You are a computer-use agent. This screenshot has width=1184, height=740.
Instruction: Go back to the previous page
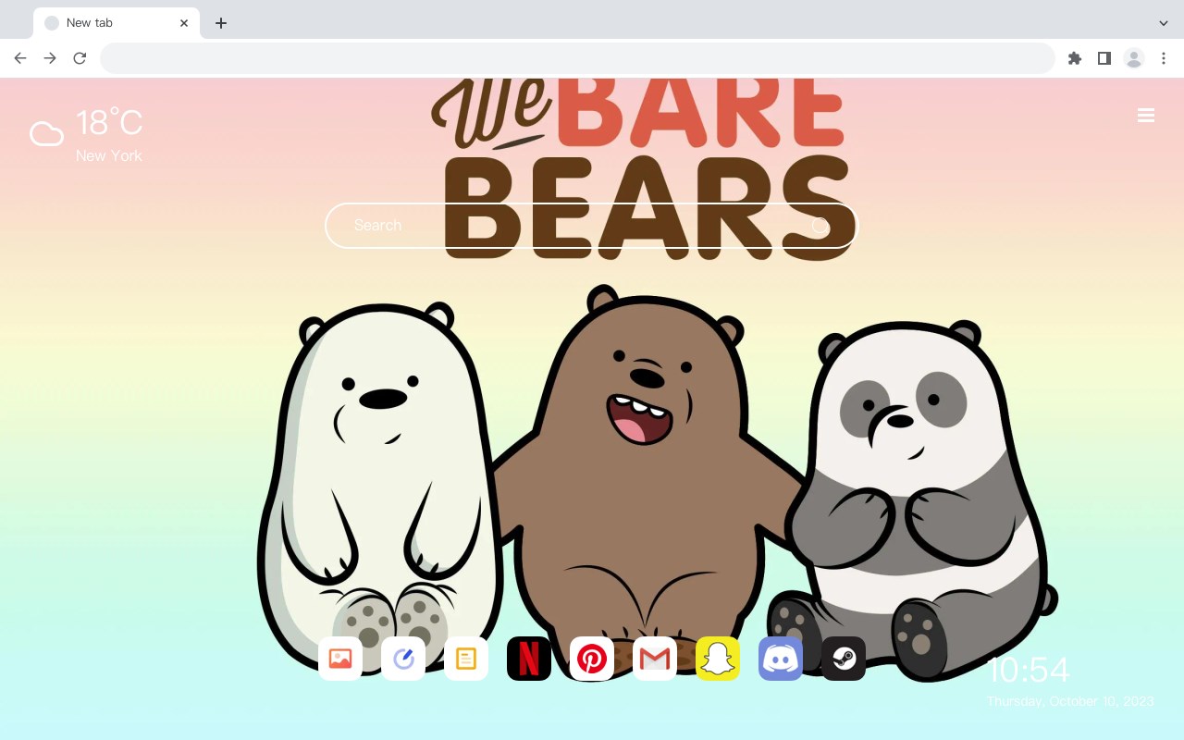pos(20,58)
